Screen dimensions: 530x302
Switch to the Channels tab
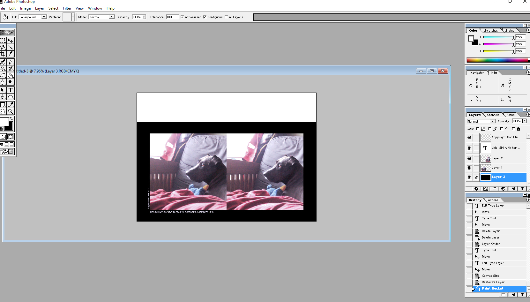click(x=493, y=115)
